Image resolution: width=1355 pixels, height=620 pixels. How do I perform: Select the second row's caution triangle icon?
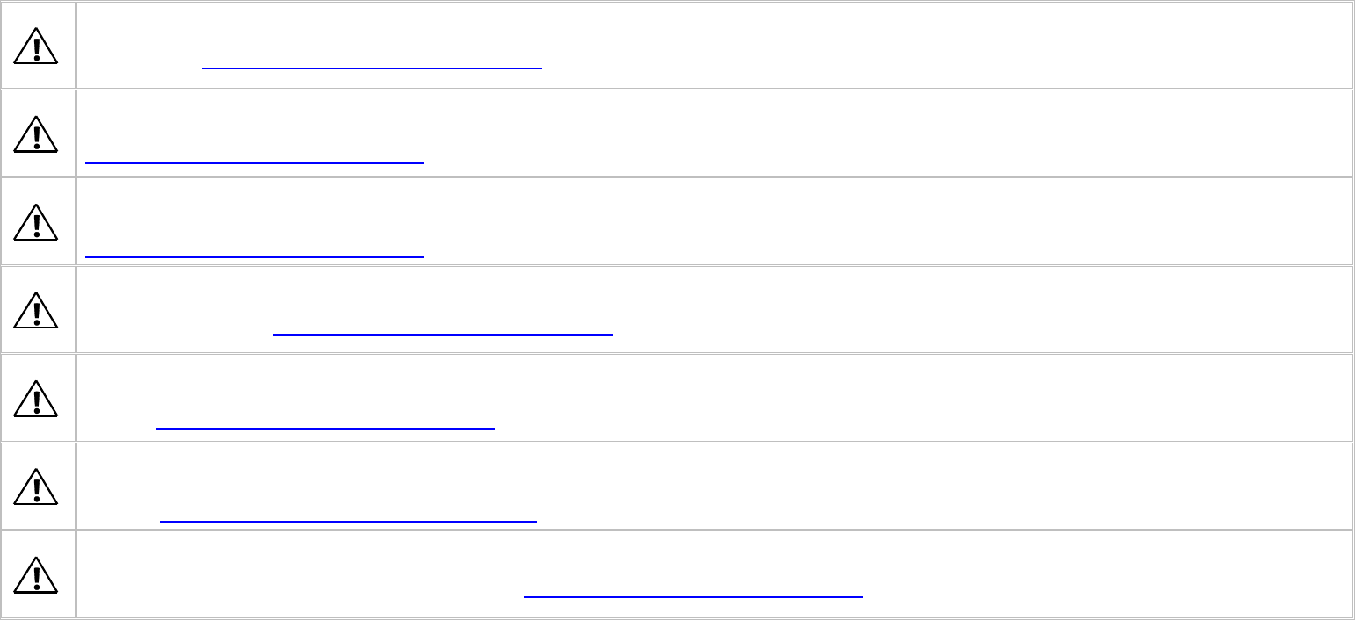36,133
